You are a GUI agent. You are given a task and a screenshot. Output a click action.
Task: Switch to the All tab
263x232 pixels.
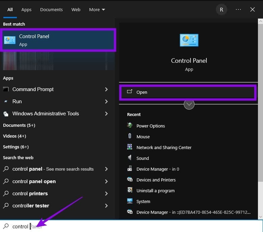pyautogui.click(x=10, y=9)
